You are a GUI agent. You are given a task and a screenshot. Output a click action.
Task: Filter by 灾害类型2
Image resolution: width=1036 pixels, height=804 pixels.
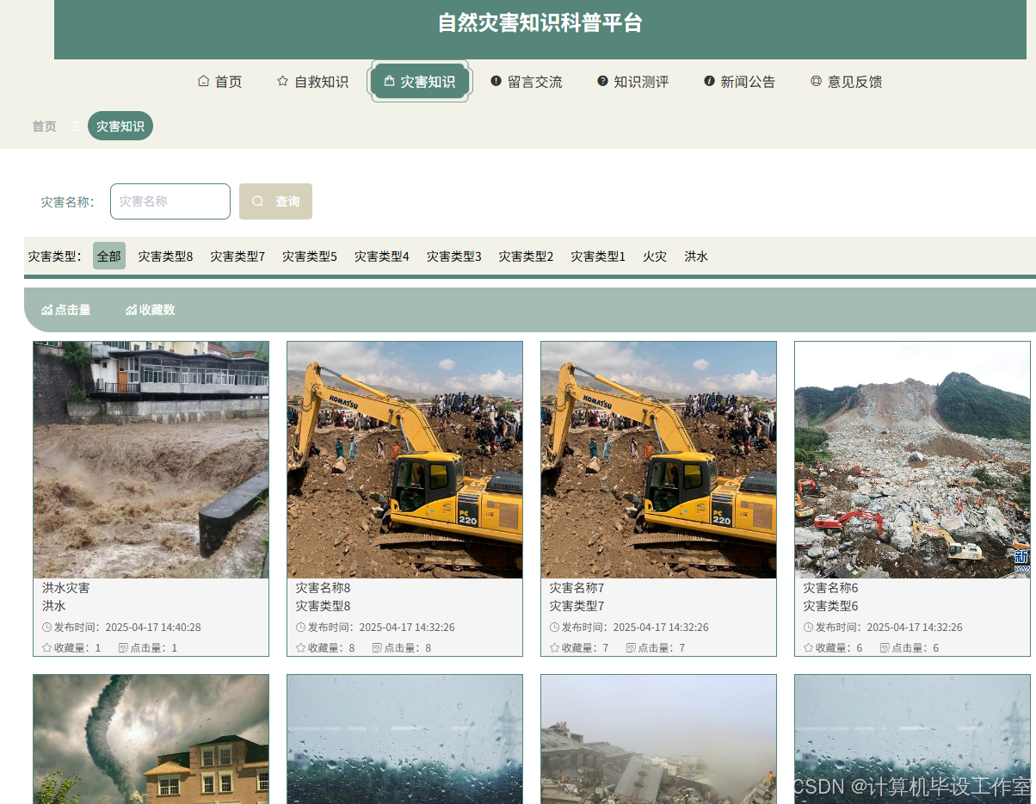tap(526, 257)
